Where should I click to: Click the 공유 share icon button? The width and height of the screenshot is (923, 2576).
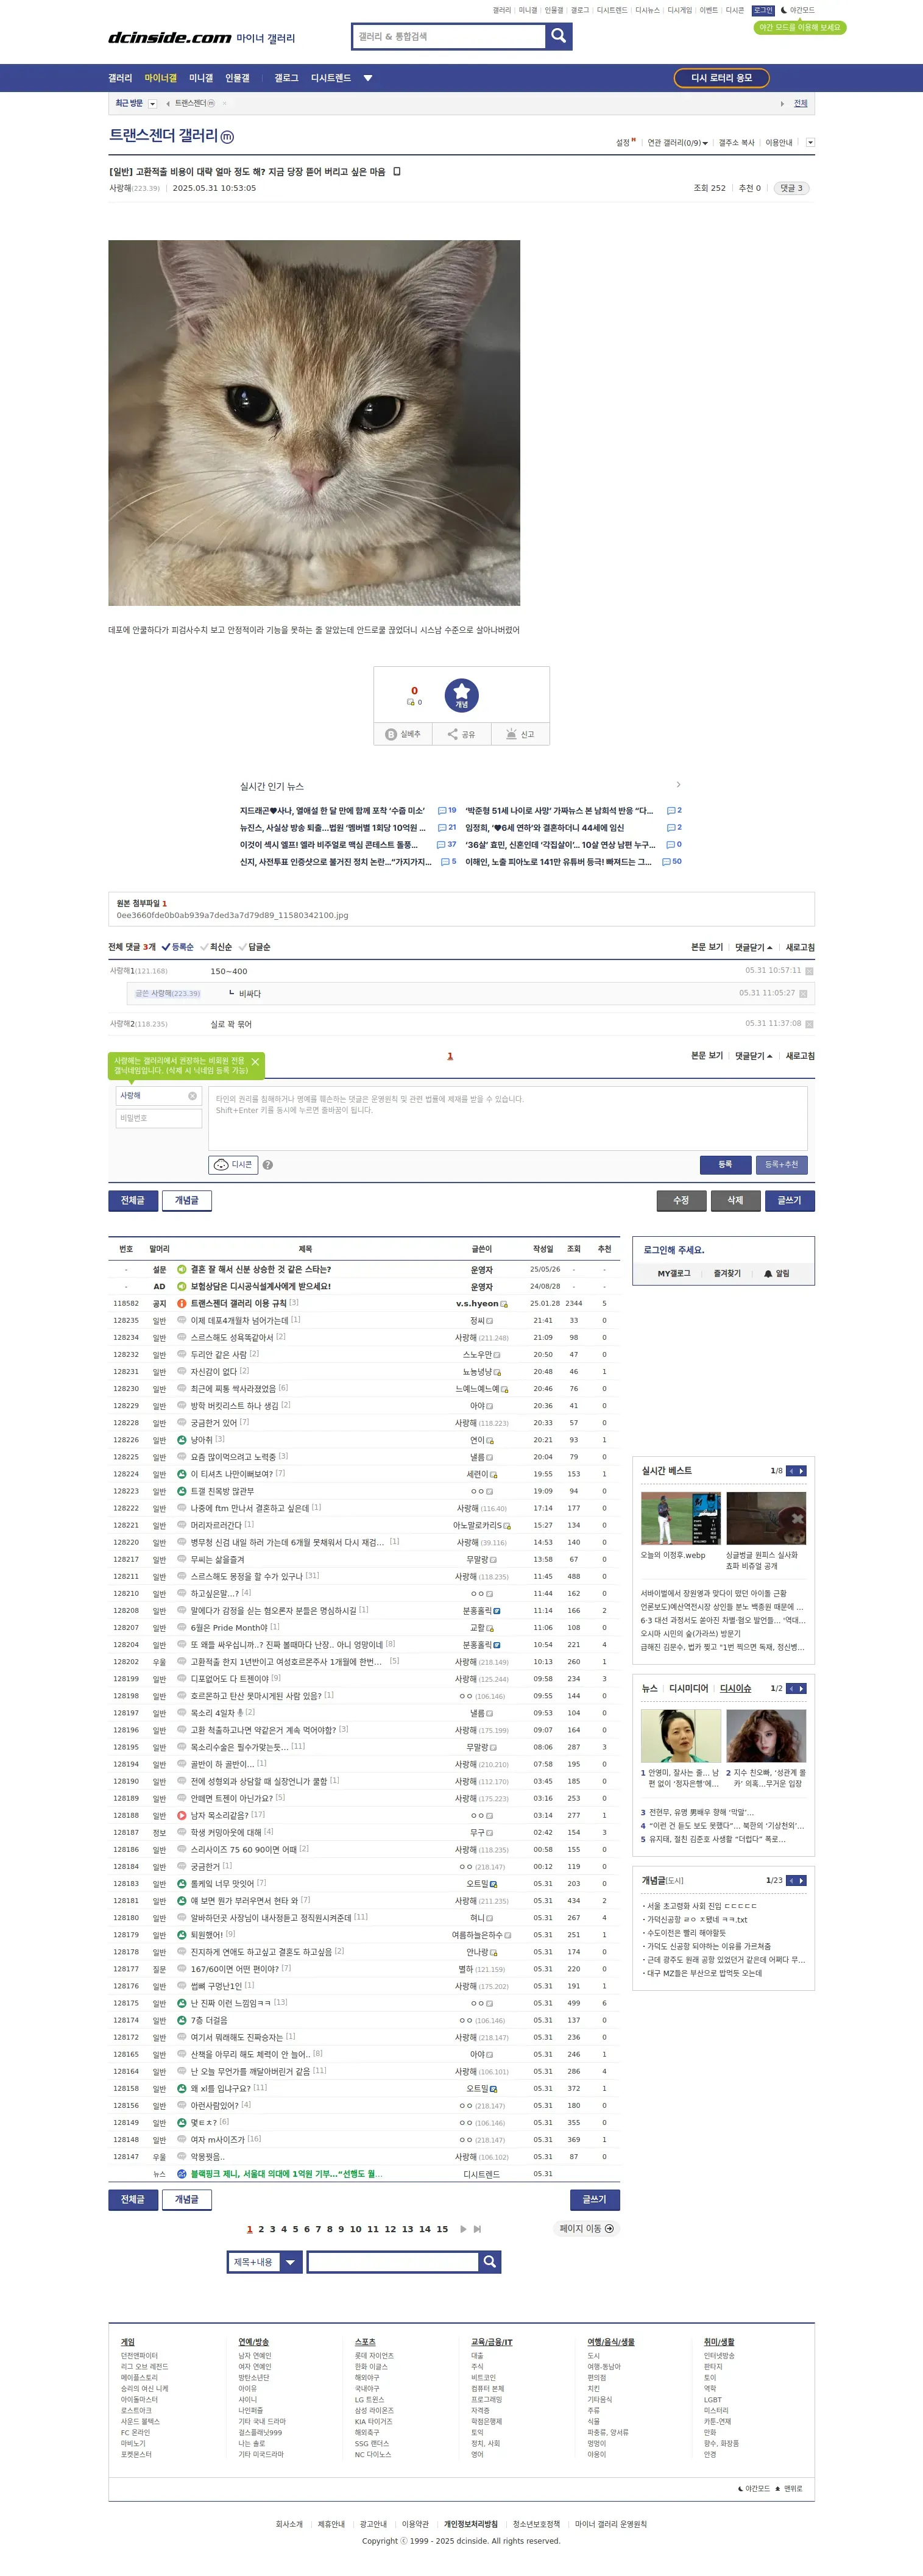(462, 734)
